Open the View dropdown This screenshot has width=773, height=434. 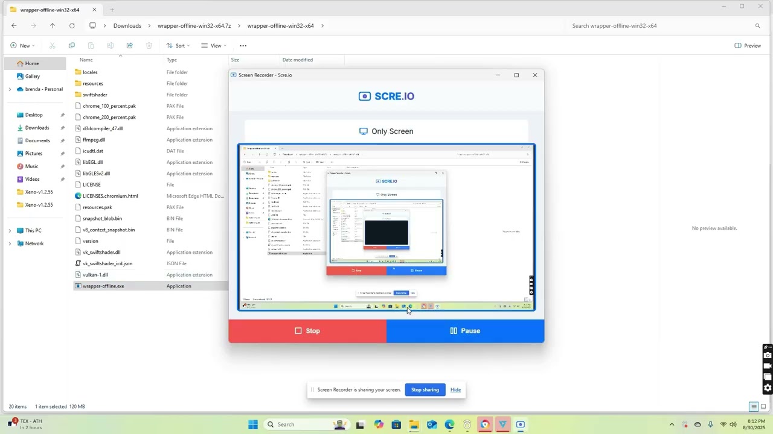[214, 46]
